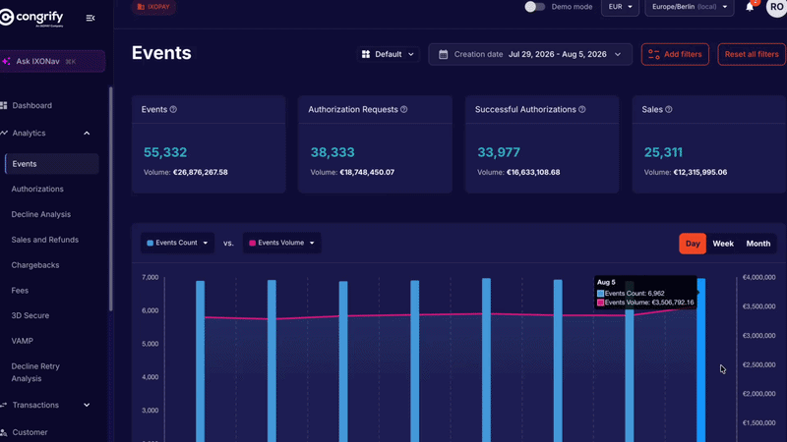
Task: Click Authorization Requests info icon
Action: [404, 109]
